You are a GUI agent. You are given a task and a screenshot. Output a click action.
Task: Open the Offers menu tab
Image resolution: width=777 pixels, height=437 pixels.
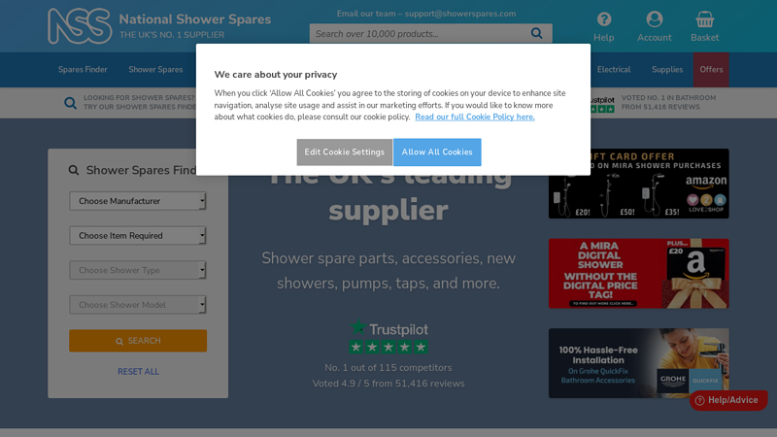711,69
